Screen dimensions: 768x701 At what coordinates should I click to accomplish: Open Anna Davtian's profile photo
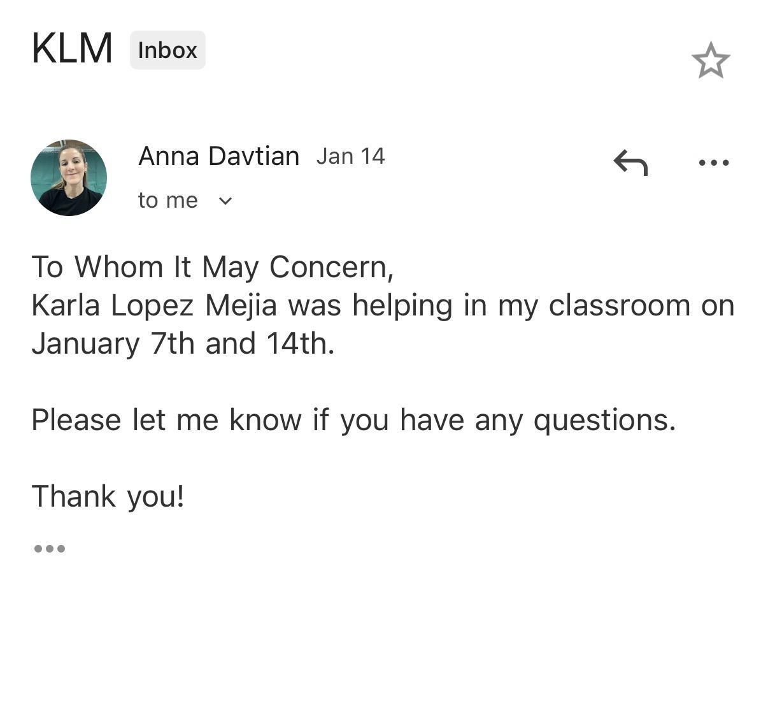pyautogui.click(x=69, y=178)
